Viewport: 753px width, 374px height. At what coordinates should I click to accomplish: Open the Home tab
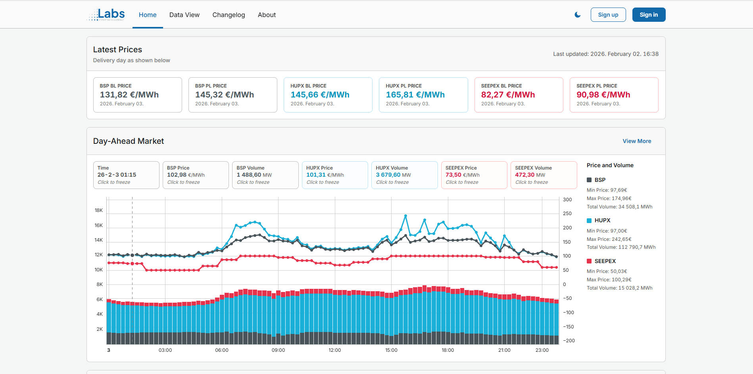pyautogui.click(x=148, y=15)
